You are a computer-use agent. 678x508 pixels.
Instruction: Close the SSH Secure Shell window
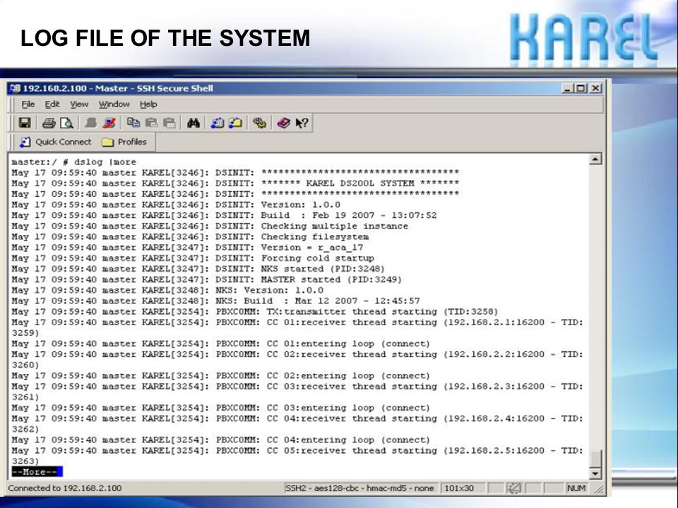point(596,88)
